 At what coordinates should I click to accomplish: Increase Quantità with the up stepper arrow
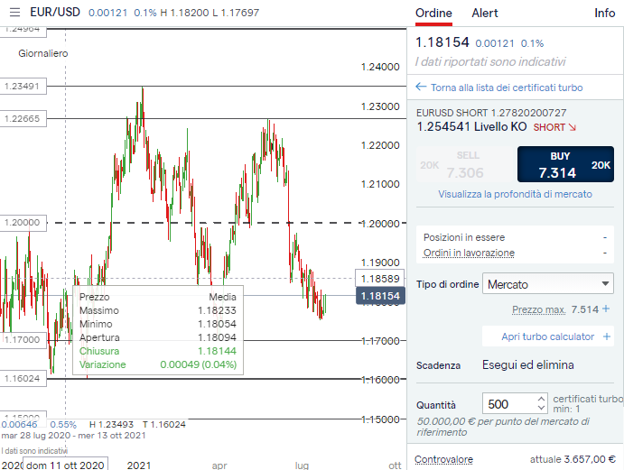[x=540, y=399]
